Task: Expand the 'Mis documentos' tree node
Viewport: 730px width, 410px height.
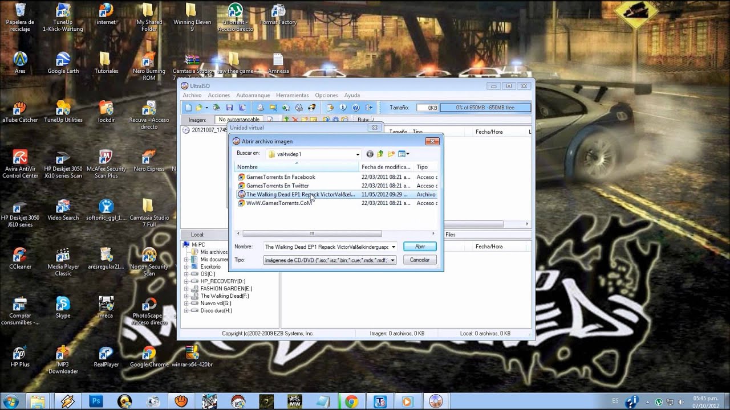Action: coord(186,259)
